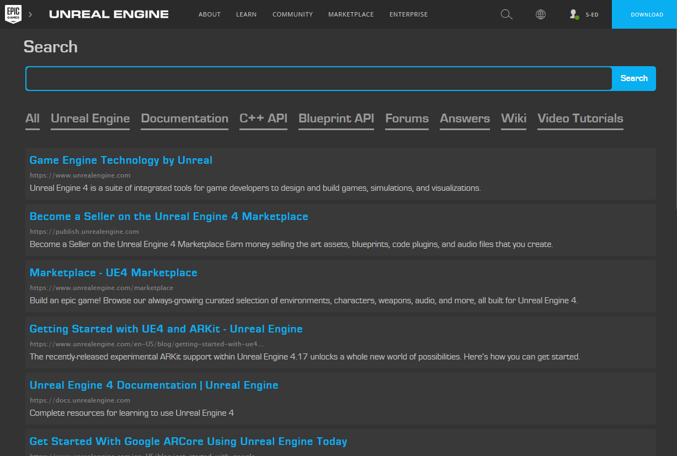Open Unreal Engine 4 Documentation result
677x456 pixels.
(154, 385)
